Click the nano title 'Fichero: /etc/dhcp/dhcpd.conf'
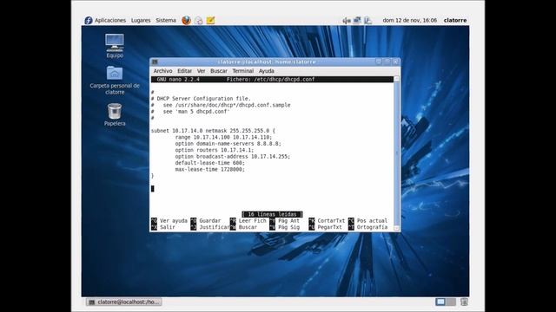Viewport: 556px width, 312px height. [270, 79]
